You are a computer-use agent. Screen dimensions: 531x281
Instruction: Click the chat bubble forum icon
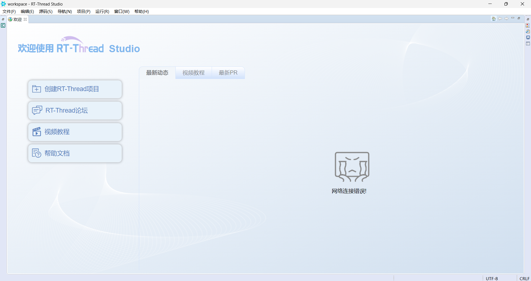(x=37, y=110)
